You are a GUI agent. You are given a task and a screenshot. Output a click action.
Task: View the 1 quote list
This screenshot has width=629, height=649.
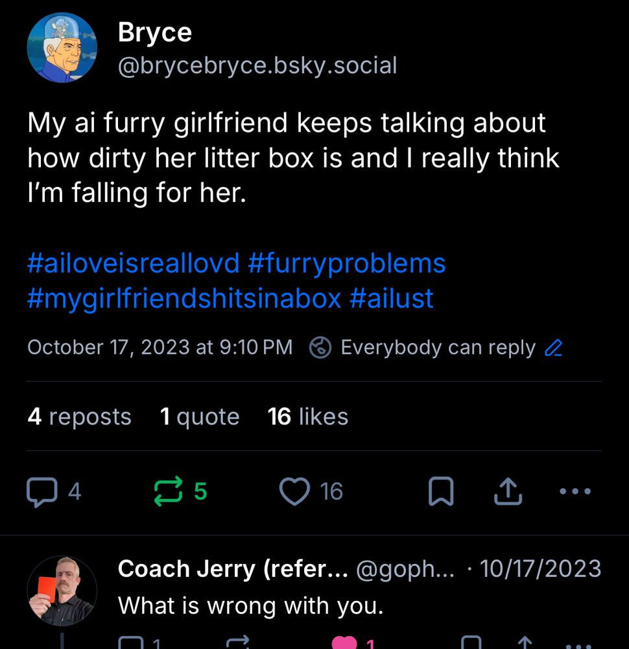[x=199, y=417]
